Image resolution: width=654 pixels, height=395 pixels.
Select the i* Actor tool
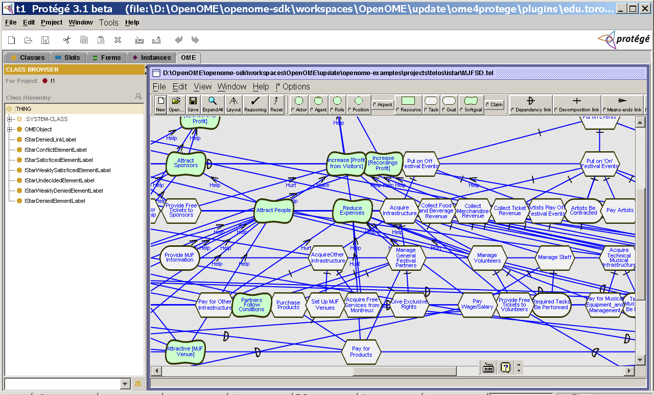(x=298, y=104)
